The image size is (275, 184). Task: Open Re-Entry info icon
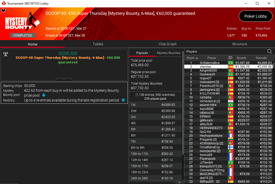[123, 100]
